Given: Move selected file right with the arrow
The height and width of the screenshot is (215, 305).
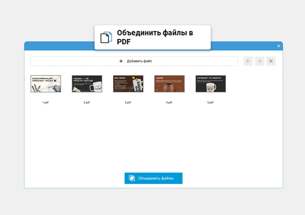Looking at the screenshot, I should 260,61.
